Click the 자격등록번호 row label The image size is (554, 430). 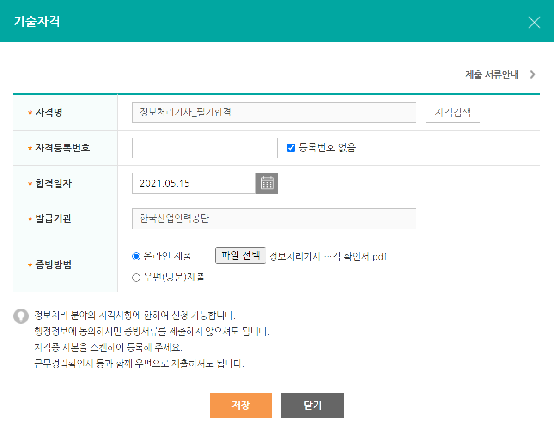tap(62, 148)
